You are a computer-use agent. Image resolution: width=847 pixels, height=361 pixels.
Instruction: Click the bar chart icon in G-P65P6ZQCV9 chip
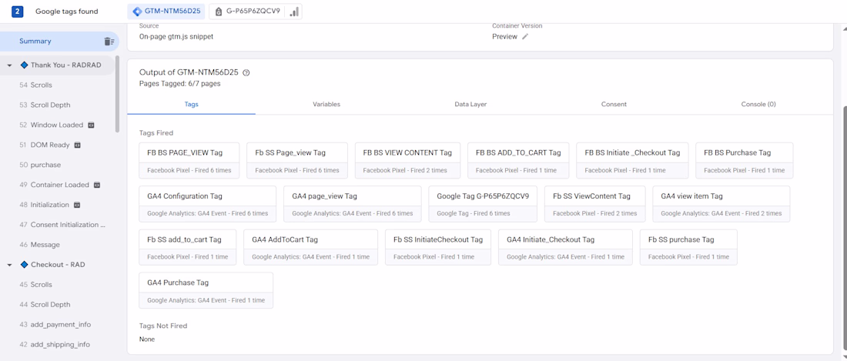coord(294,12)
